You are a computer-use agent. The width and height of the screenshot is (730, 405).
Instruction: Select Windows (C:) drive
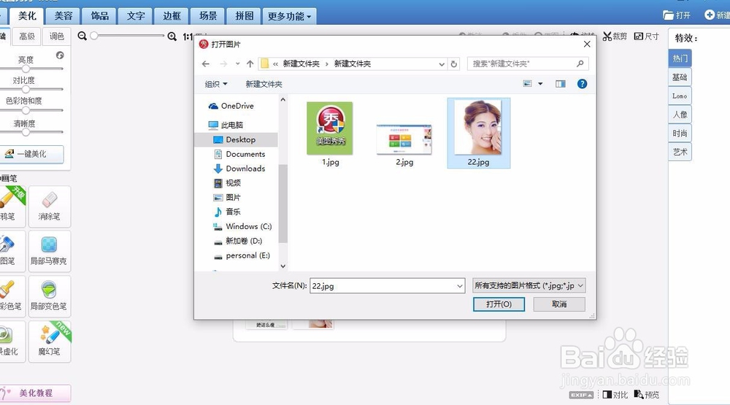point(242,226)
